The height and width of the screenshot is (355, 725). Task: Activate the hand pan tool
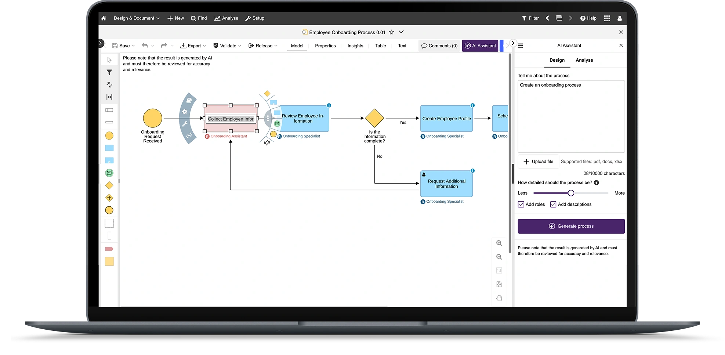499,298
